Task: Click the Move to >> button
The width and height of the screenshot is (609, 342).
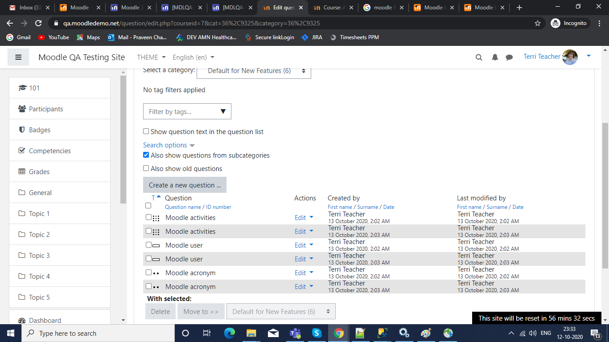Action: coord(201,312)
